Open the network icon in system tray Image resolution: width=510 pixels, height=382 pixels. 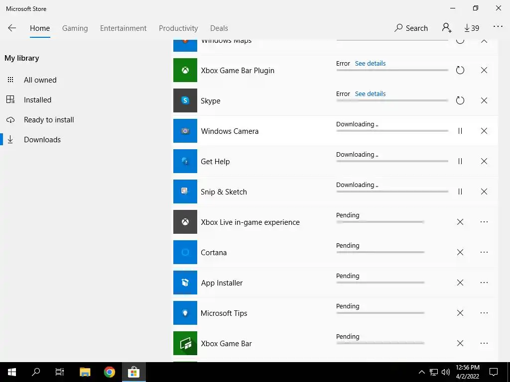click(x=434, y=372)
